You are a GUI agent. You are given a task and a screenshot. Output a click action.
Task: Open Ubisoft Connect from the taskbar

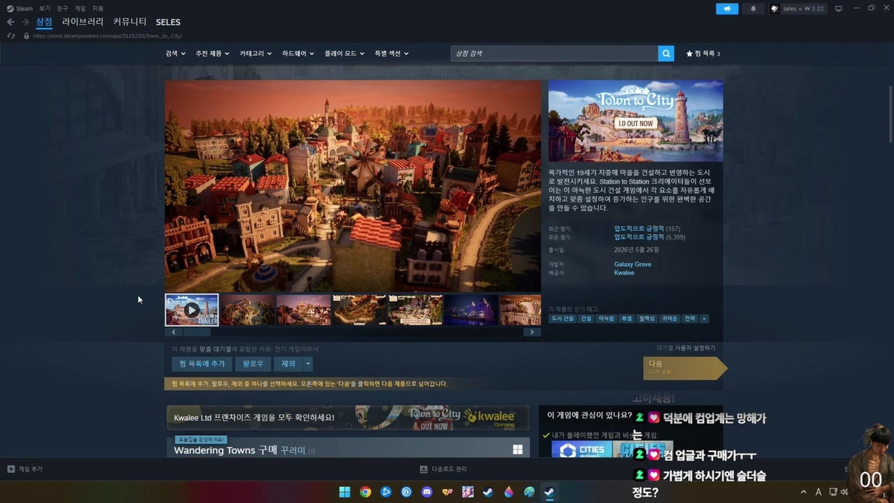coord(406,492)
